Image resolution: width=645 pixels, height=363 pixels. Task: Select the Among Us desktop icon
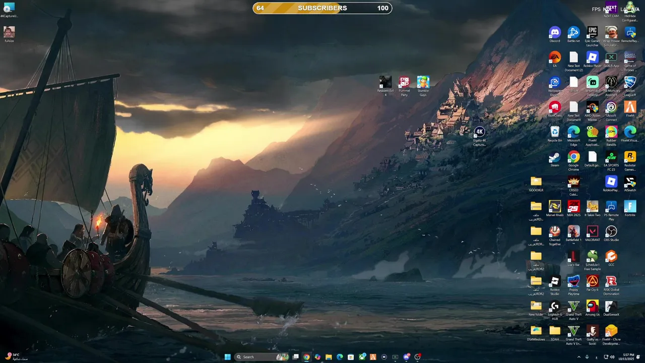[592, 309]
